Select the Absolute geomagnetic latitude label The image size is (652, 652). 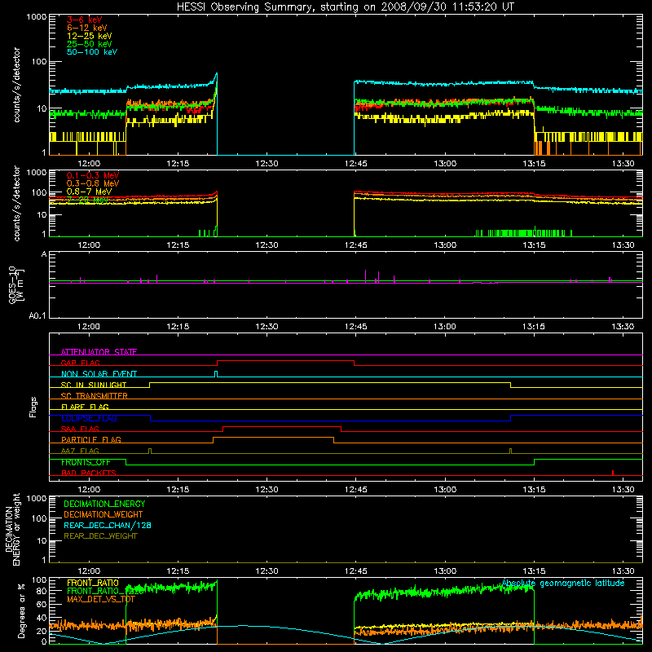[563, 583]
